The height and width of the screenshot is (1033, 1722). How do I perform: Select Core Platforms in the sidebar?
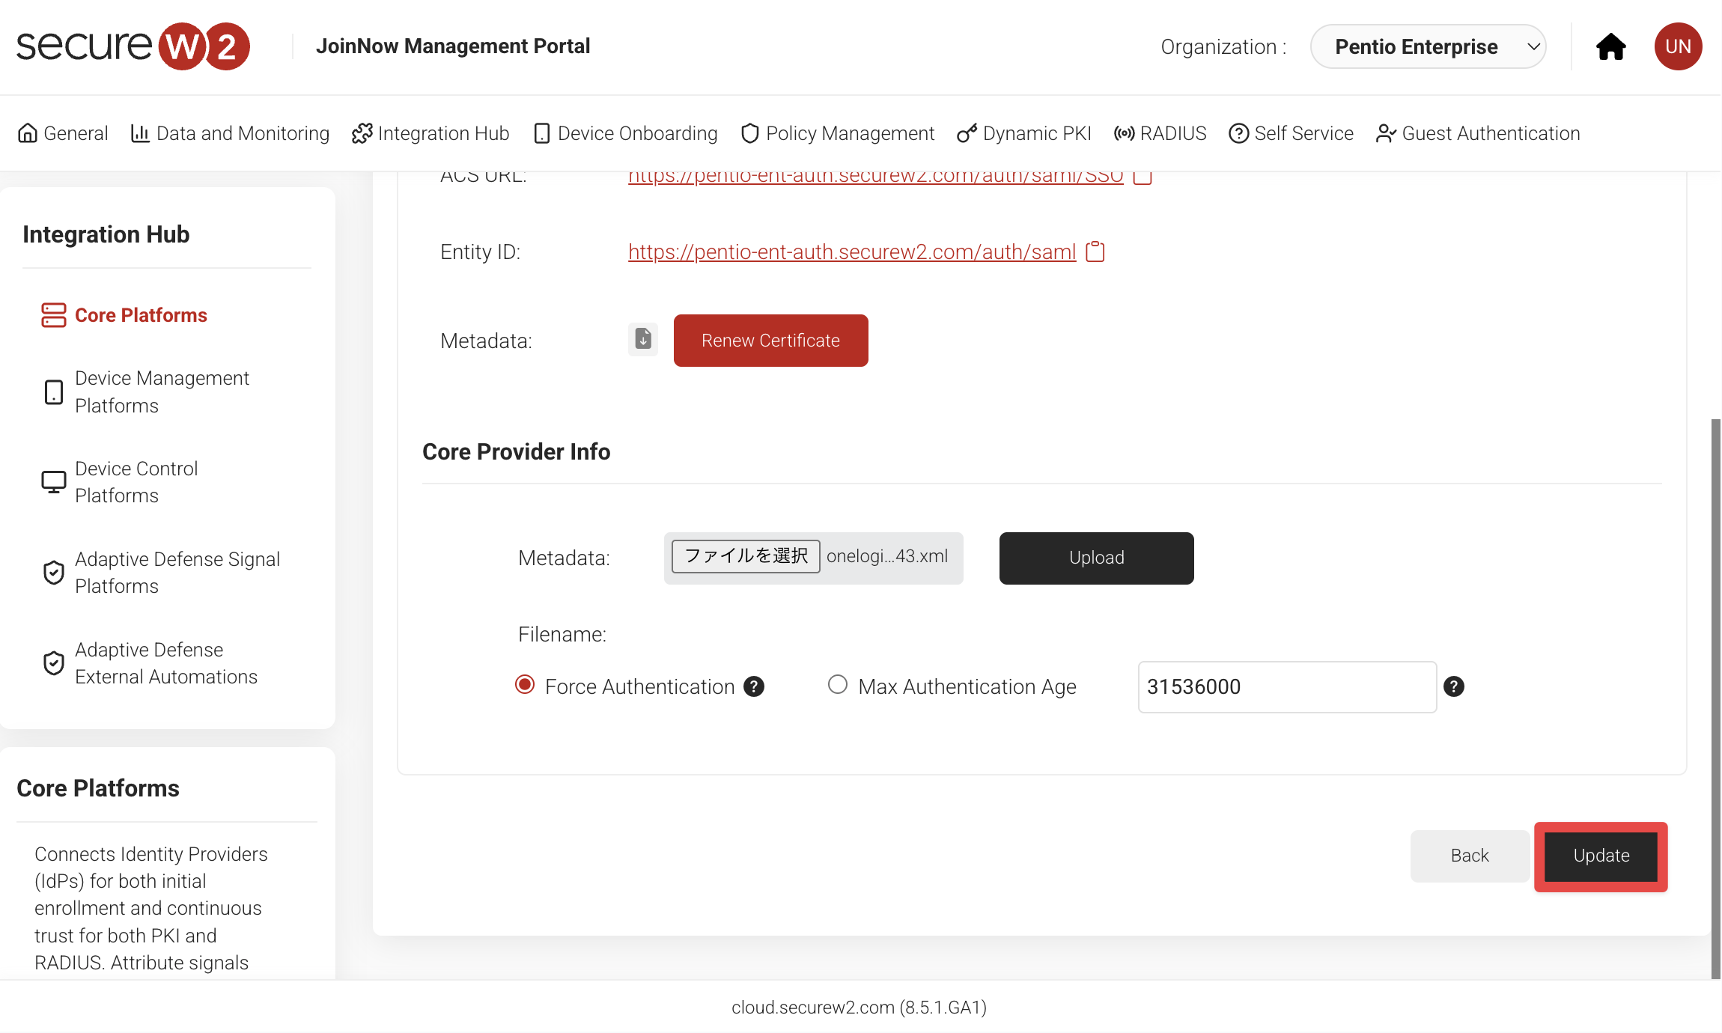pos(141,315)
